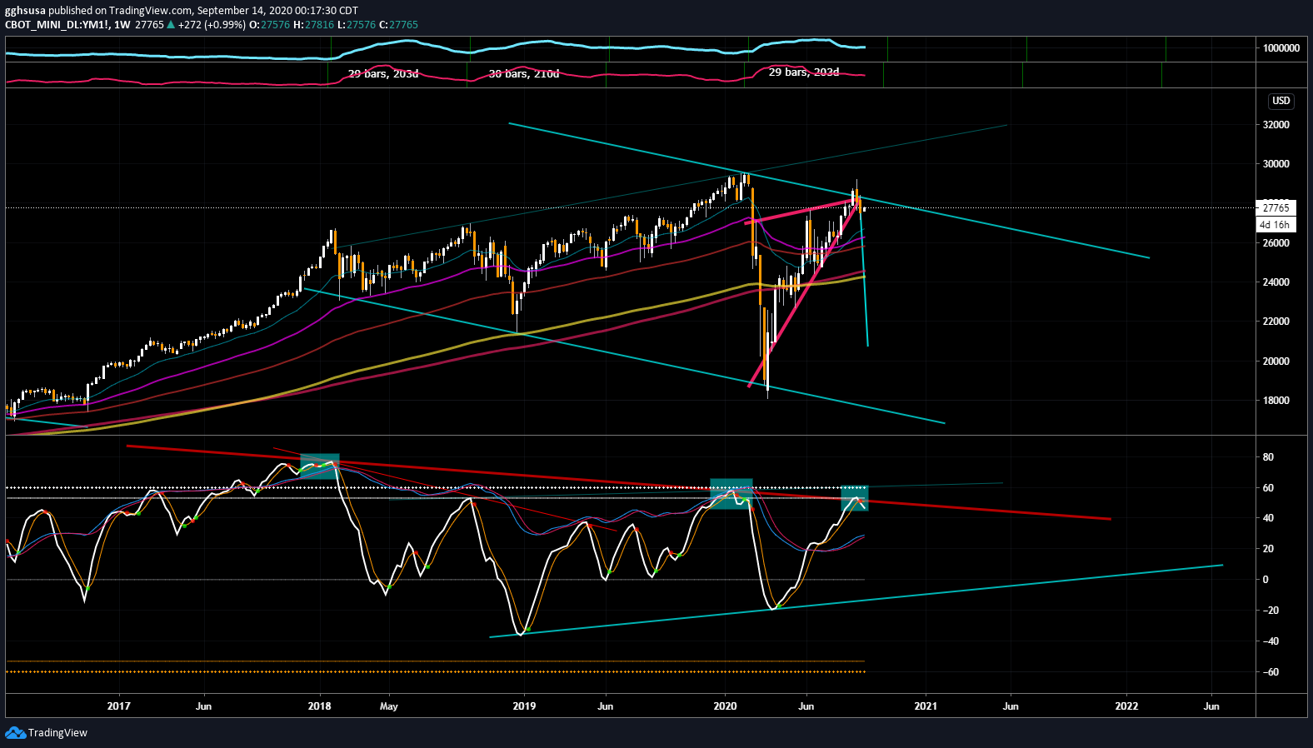The height and width of the screenshot is (748, 1313).
Task: Click the 30000 price axis label
Action: coord(1276,164)
